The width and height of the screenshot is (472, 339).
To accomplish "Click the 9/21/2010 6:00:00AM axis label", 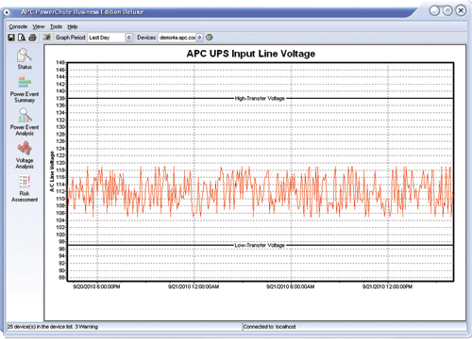I will (290, 286).
